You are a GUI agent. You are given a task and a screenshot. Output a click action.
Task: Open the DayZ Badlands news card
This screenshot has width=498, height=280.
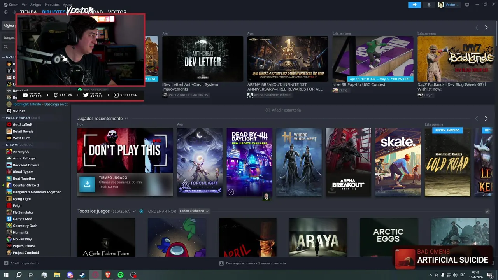(456, 59)
